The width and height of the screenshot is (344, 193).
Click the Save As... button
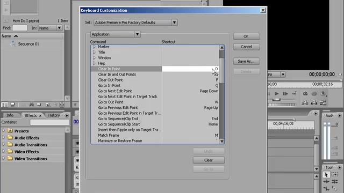pos(246,61)
